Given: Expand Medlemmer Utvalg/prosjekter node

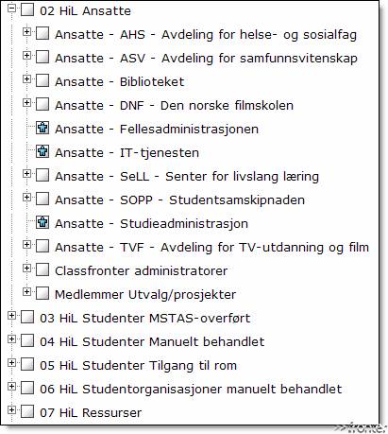Looking at the screenshot, I should point(26,291).
